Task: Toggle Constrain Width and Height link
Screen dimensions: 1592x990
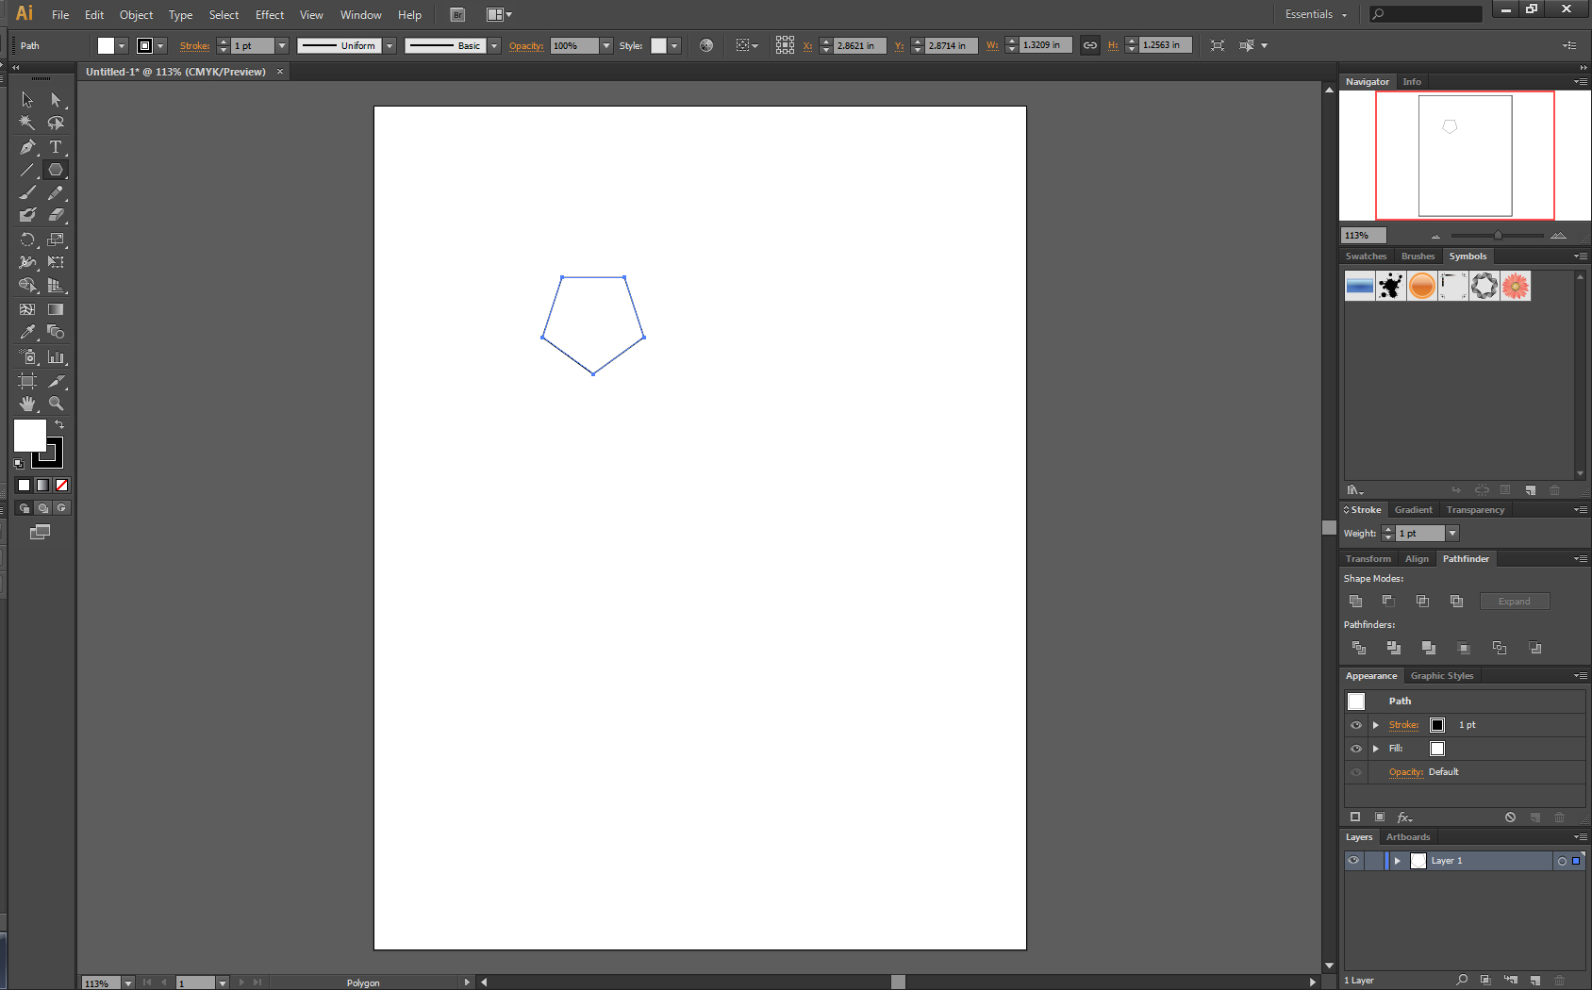Action: click(x=1089, y=45)
